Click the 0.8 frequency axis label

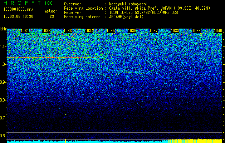3,100
